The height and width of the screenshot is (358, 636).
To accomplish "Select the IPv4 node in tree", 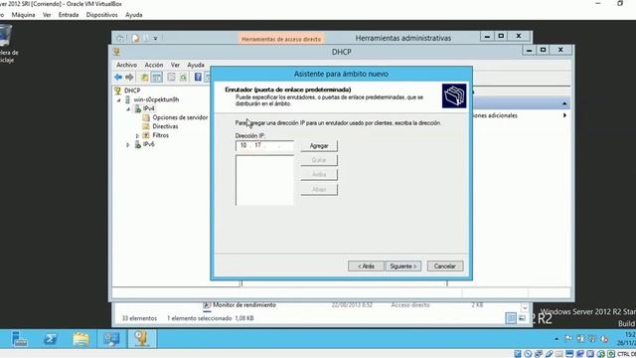I will tap(149, 108).
